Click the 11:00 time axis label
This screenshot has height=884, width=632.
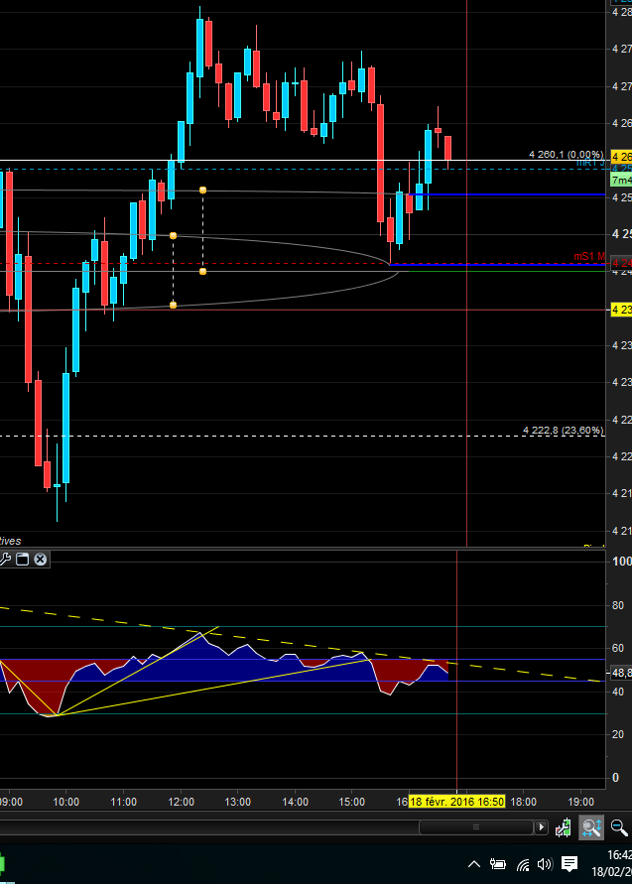pyautogui.click(x=123, y=802)
